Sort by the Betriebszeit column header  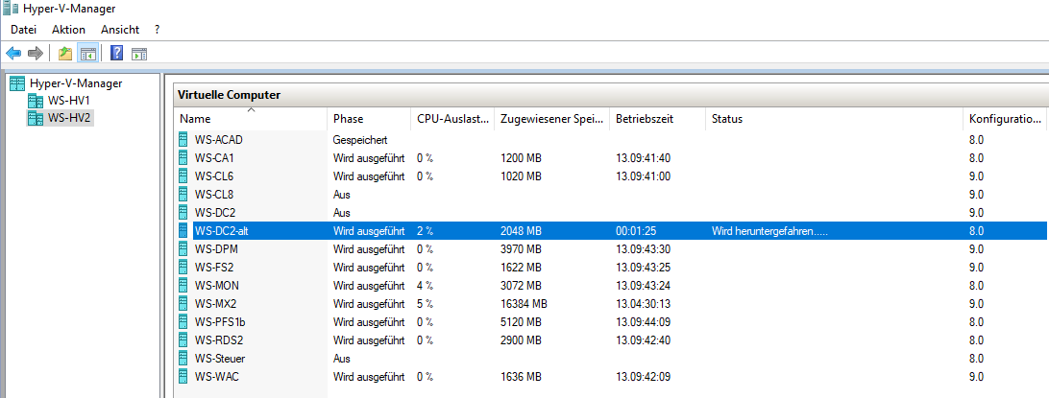[658, 118]
